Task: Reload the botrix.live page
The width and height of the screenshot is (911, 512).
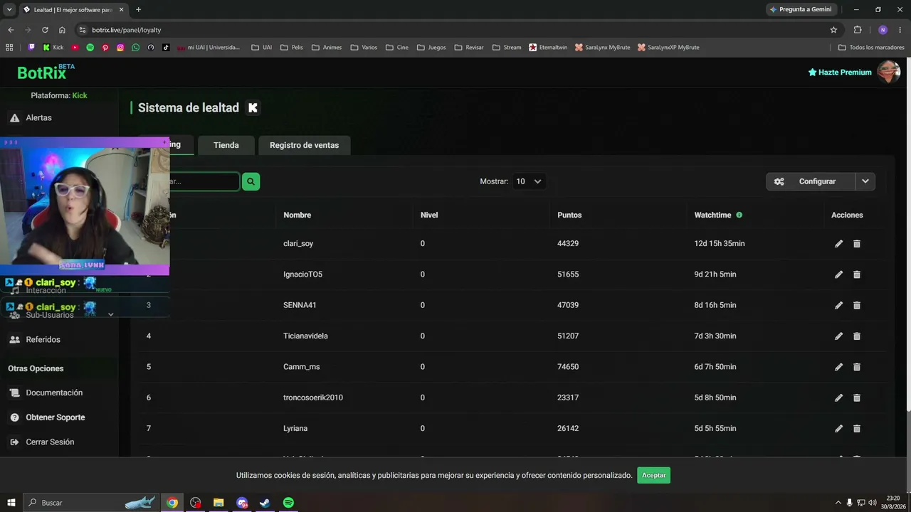Action: (45, 30)
